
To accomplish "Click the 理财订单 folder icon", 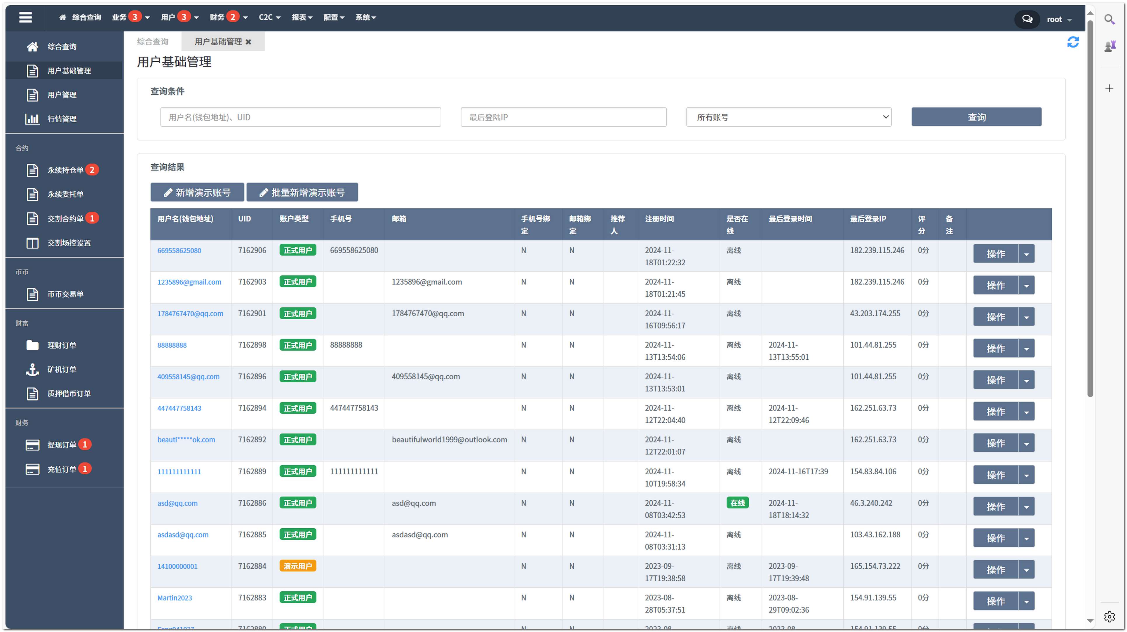I will [x=32, y=345].
